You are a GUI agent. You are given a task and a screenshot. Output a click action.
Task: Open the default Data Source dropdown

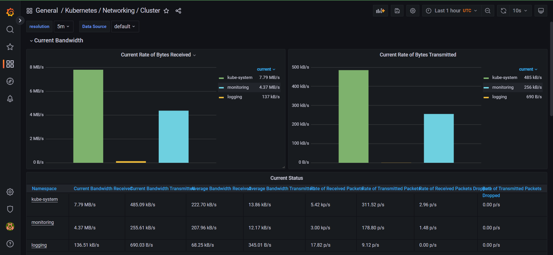coord(125,27)
